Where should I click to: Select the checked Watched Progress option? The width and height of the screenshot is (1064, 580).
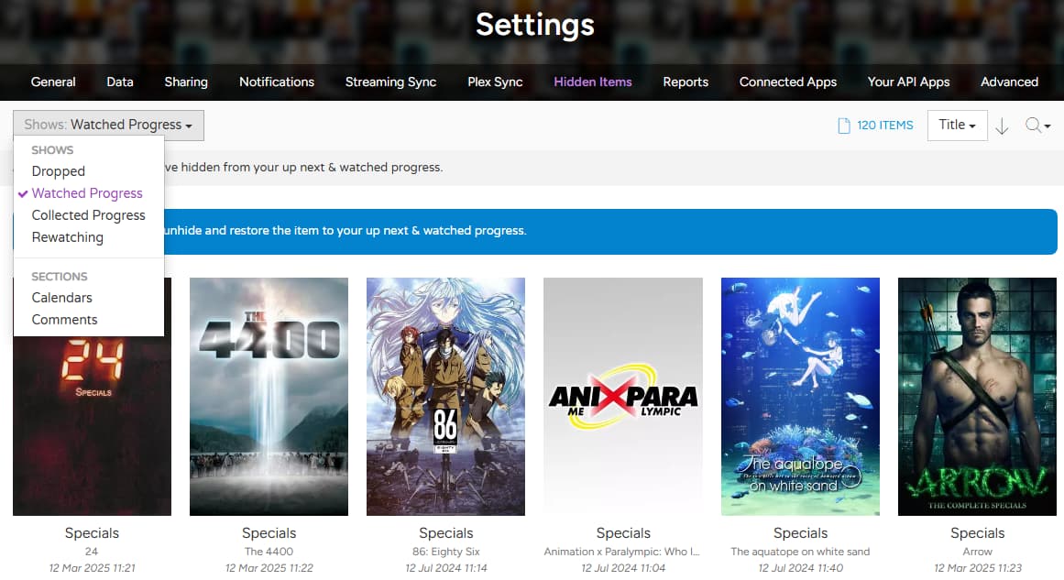87,193
